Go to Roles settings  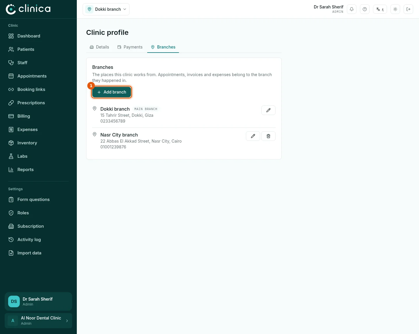(x=38, y=213)
